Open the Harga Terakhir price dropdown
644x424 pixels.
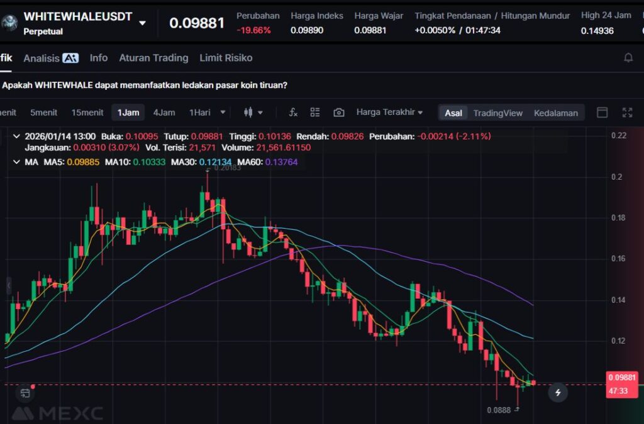pyautogui.click(x=389, y=112)
